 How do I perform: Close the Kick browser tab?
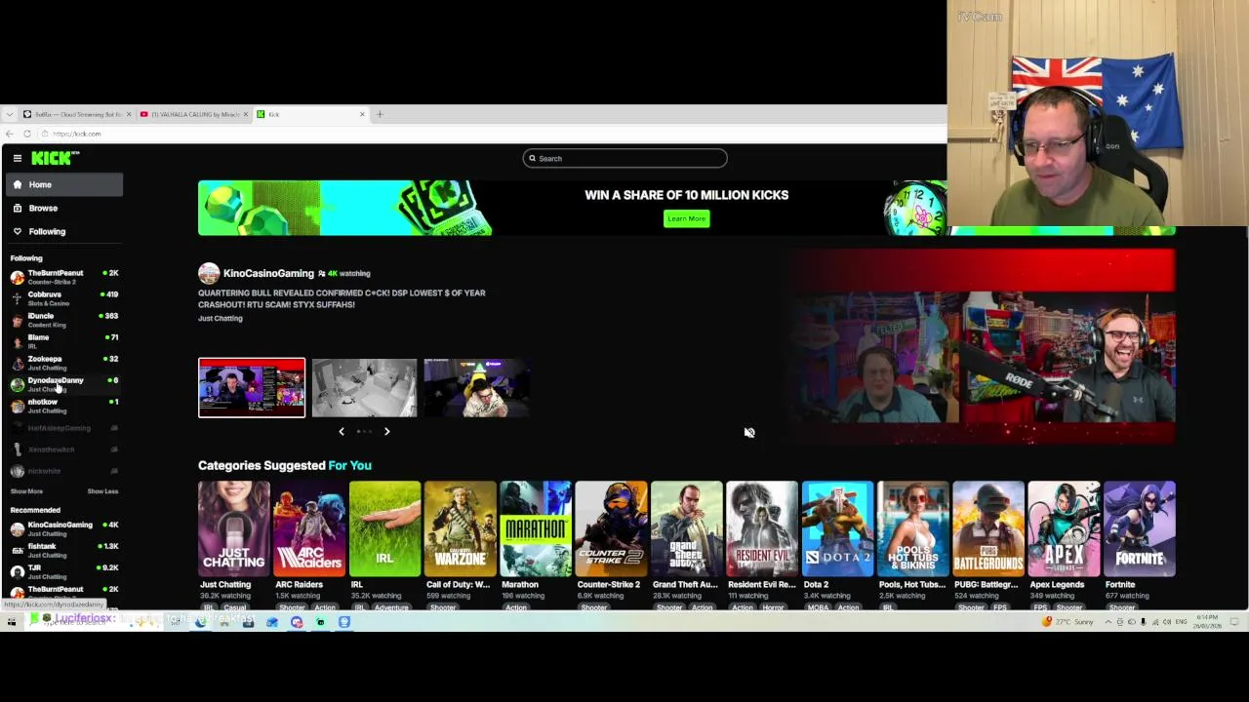[x=362, y=114]
